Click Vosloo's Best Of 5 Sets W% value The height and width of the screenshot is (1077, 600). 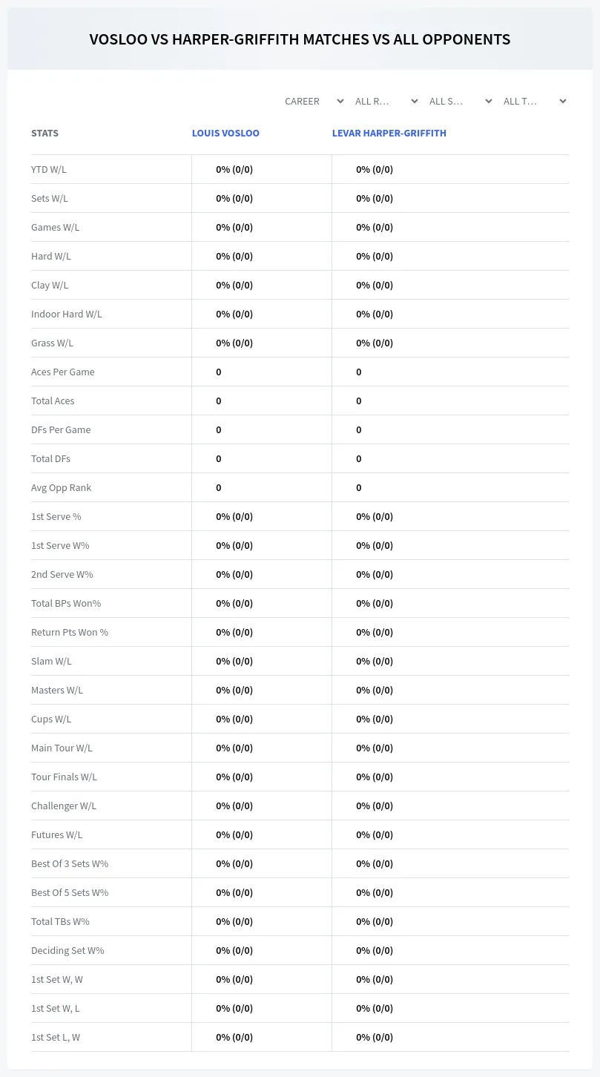pyautogui.click(x=234, y=892)
